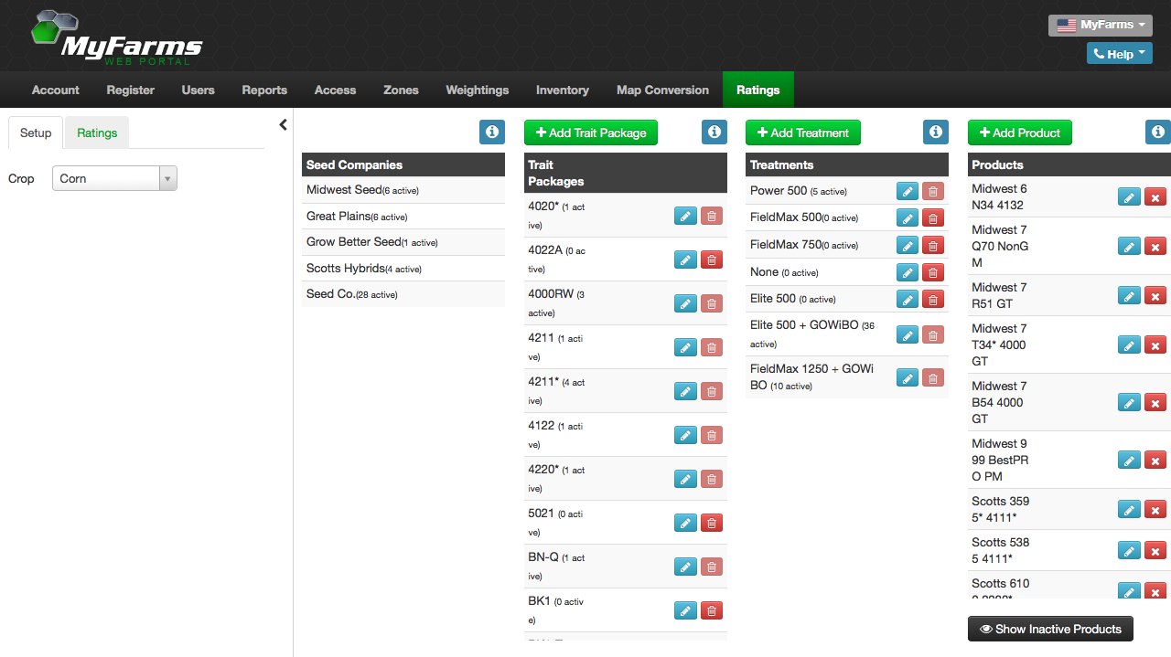Delete the Elite 500 treatment

coord(933,299)
